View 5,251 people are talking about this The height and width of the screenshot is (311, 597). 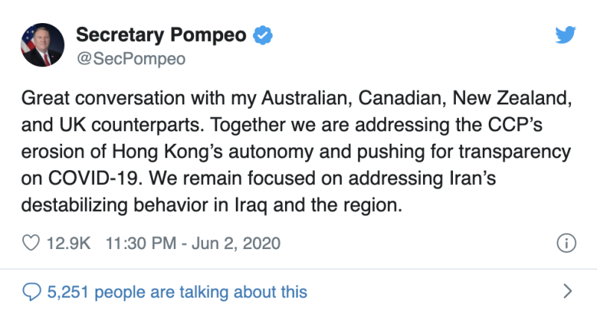pos(177,292)
